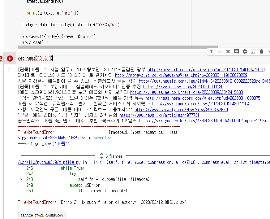This screenshot has height=219, width=270.
Task: Copy link to cell icon
Action: (228, 51)
